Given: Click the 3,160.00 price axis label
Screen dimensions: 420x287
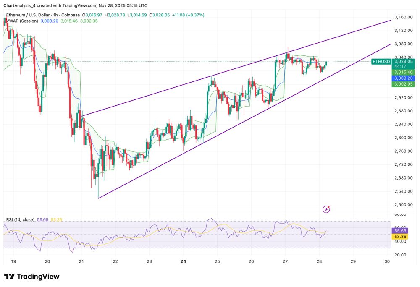Looking at the screenshot, I should [x=403, y=17].
